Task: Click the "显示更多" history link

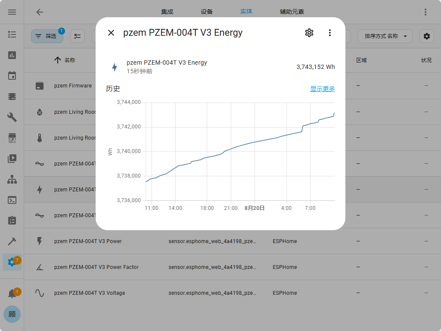Action: (x=322, y=89)
